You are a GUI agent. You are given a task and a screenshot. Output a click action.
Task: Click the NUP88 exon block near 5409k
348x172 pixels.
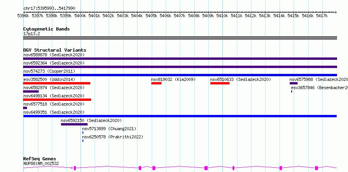coord(206,168)
